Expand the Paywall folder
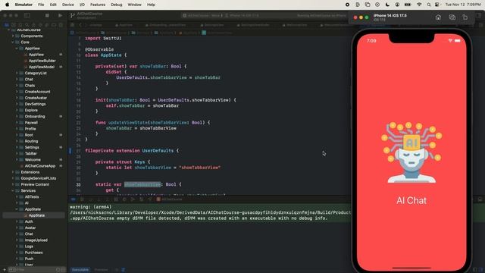Screen dimensions: 485x273 (17, 123)
